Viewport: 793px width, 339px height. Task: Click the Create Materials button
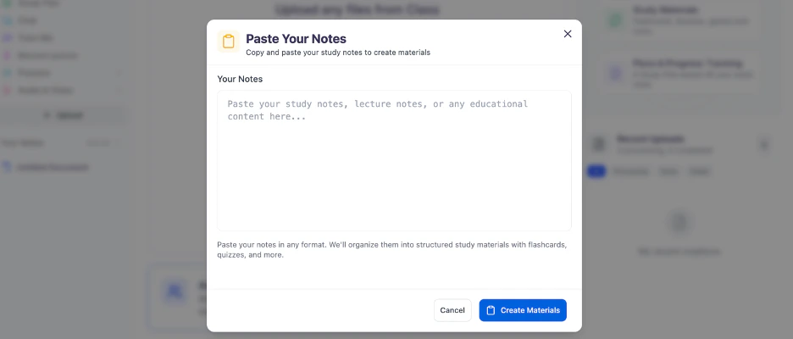pyautogui.click(x=523, y=310)
